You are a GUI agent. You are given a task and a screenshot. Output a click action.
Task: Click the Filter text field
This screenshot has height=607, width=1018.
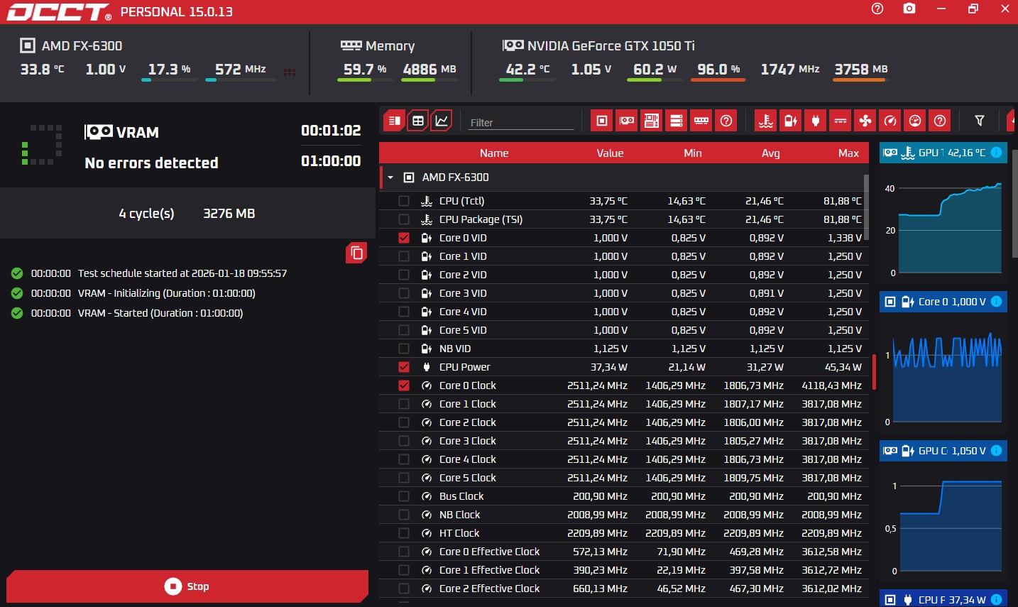(521, 122)
